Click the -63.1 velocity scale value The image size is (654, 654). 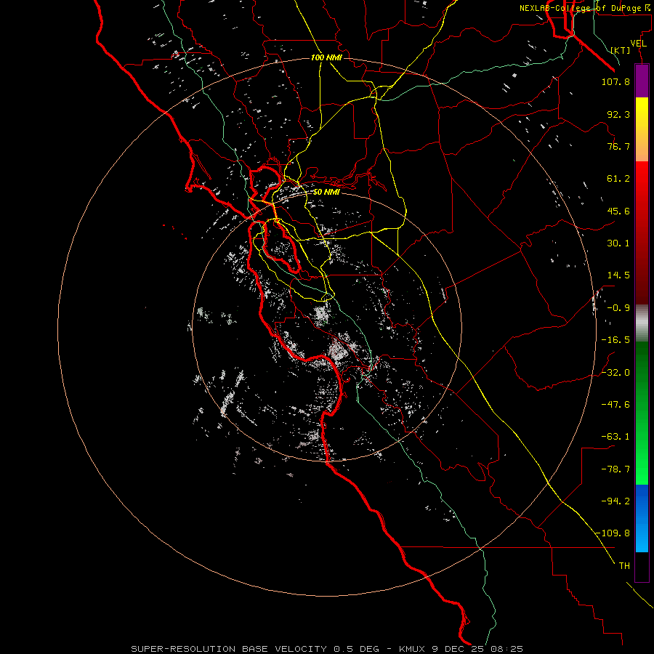(615, 437)
